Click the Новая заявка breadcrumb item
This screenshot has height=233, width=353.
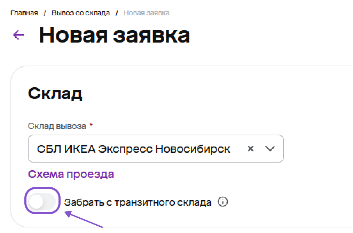pos(147,13)
